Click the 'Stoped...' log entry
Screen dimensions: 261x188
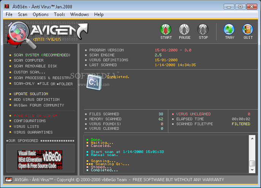pos(101,167)
